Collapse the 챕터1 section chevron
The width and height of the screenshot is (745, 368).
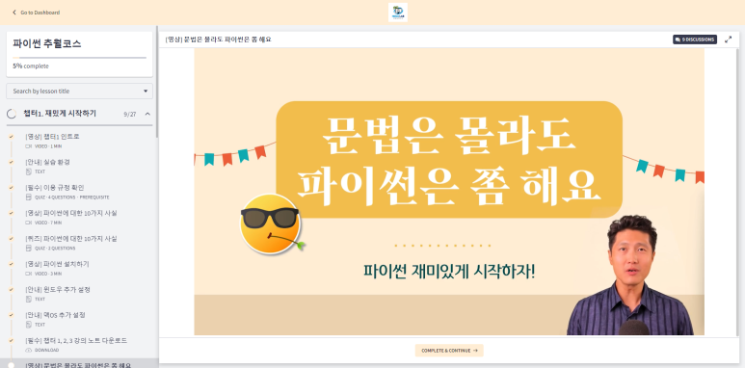pos(147,114)
